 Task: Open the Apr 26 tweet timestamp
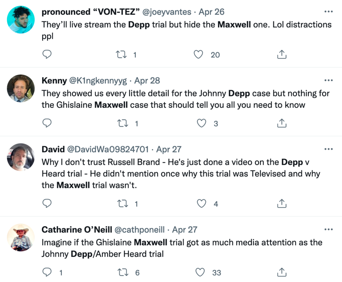[211, 12]
